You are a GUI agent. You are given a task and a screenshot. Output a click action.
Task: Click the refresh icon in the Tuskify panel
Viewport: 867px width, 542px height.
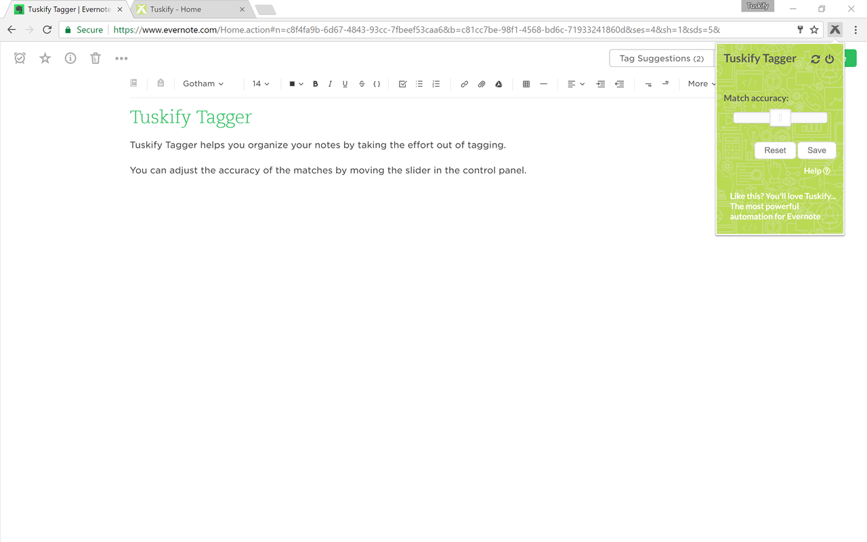pos(816,59)
